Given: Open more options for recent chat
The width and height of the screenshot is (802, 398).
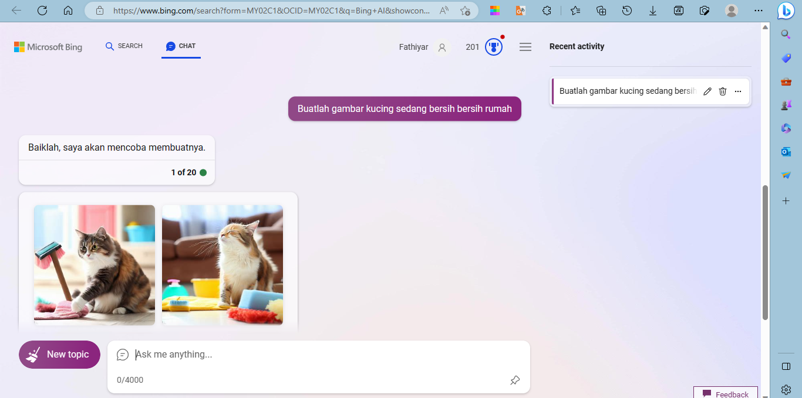Looking at the screenshot, I should coord(738,91).
